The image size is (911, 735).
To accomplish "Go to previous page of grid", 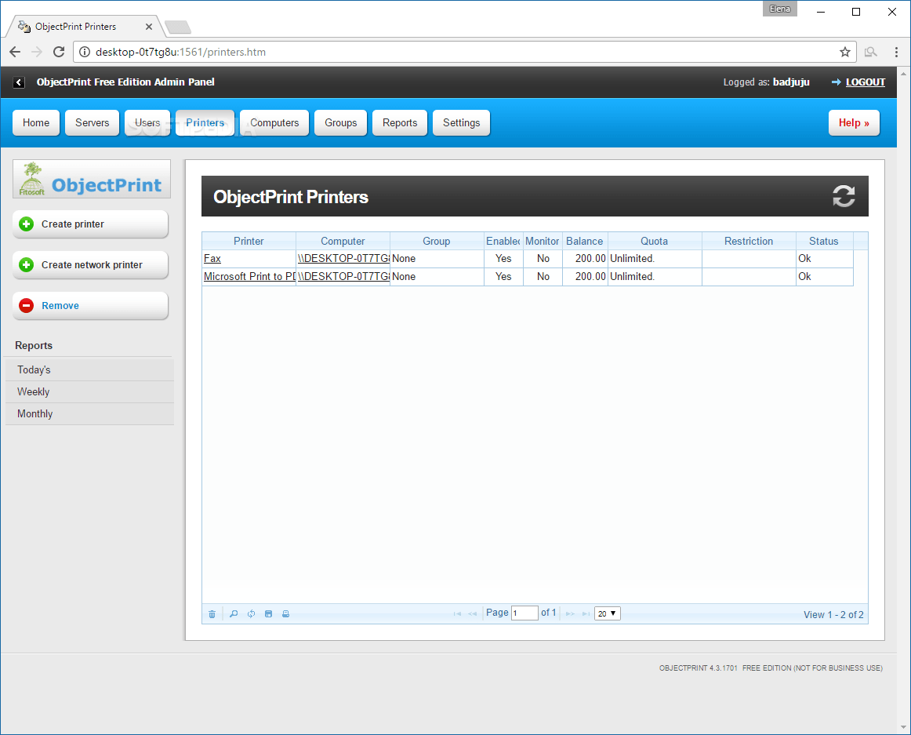I will click(472, 613).
